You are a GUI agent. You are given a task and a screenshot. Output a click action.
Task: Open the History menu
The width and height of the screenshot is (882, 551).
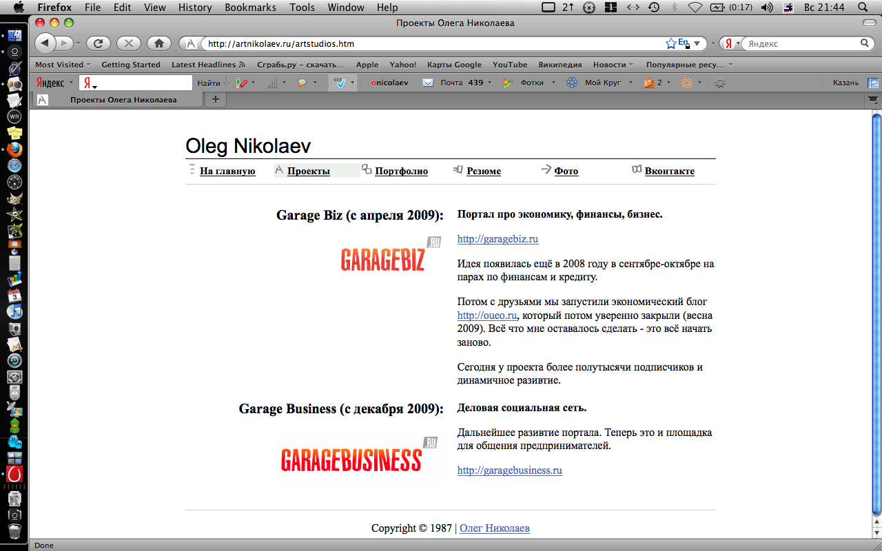194,8
